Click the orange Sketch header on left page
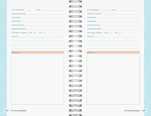This screenshot has height=116, width=151. pyautogui.click(x=38, y=52)
